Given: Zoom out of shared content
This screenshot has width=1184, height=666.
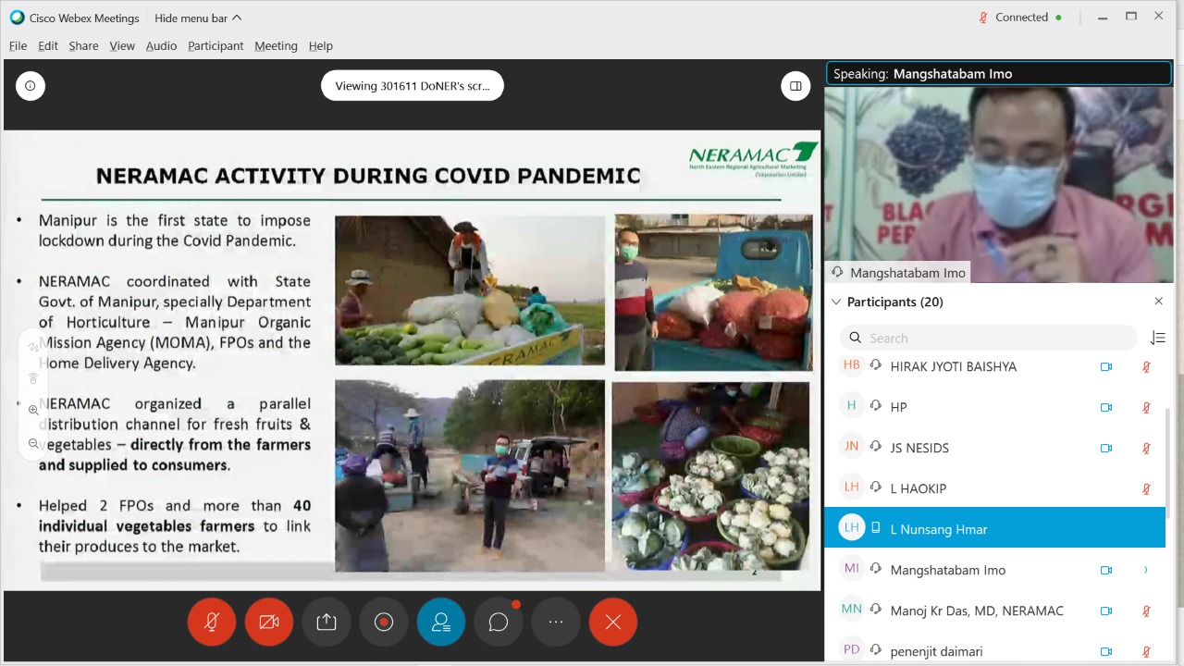Looking at the screenshot, I should coord(33,443).
